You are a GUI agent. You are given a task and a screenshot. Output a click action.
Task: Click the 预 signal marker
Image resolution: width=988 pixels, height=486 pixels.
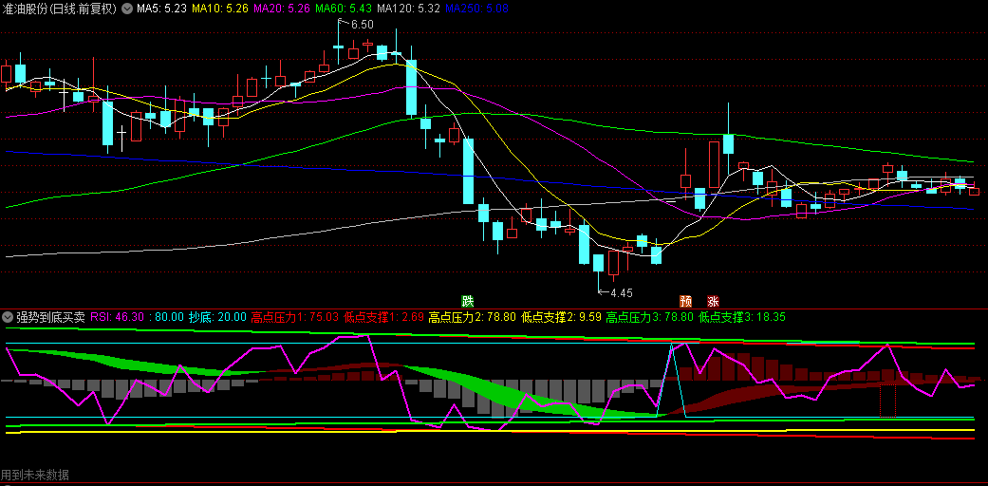pyautogui.click(x=685, y=301)
